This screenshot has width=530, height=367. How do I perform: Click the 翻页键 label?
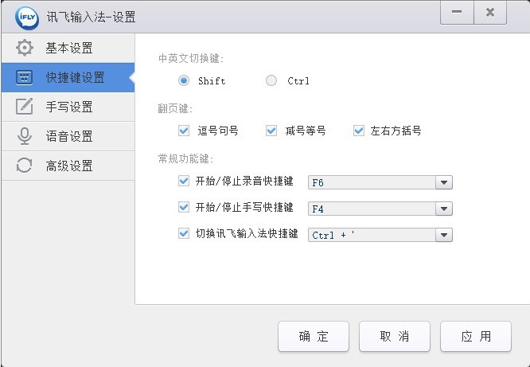pos(175,108)
